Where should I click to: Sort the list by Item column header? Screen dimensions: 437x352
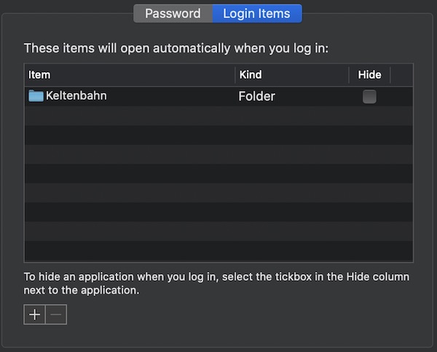(130, 75)
